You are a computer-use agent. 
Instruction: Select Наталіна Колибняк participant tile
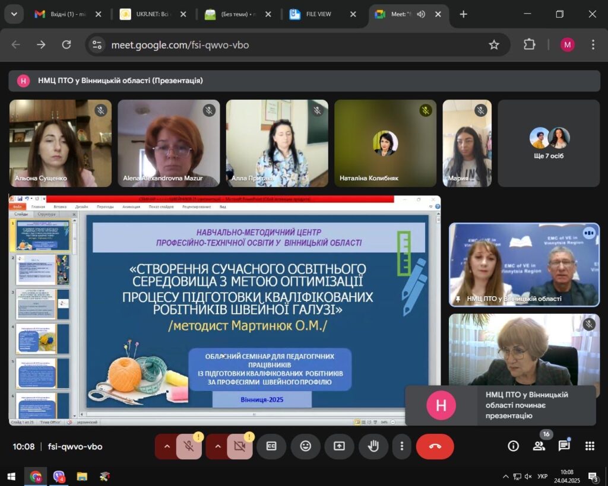[385, 144]
